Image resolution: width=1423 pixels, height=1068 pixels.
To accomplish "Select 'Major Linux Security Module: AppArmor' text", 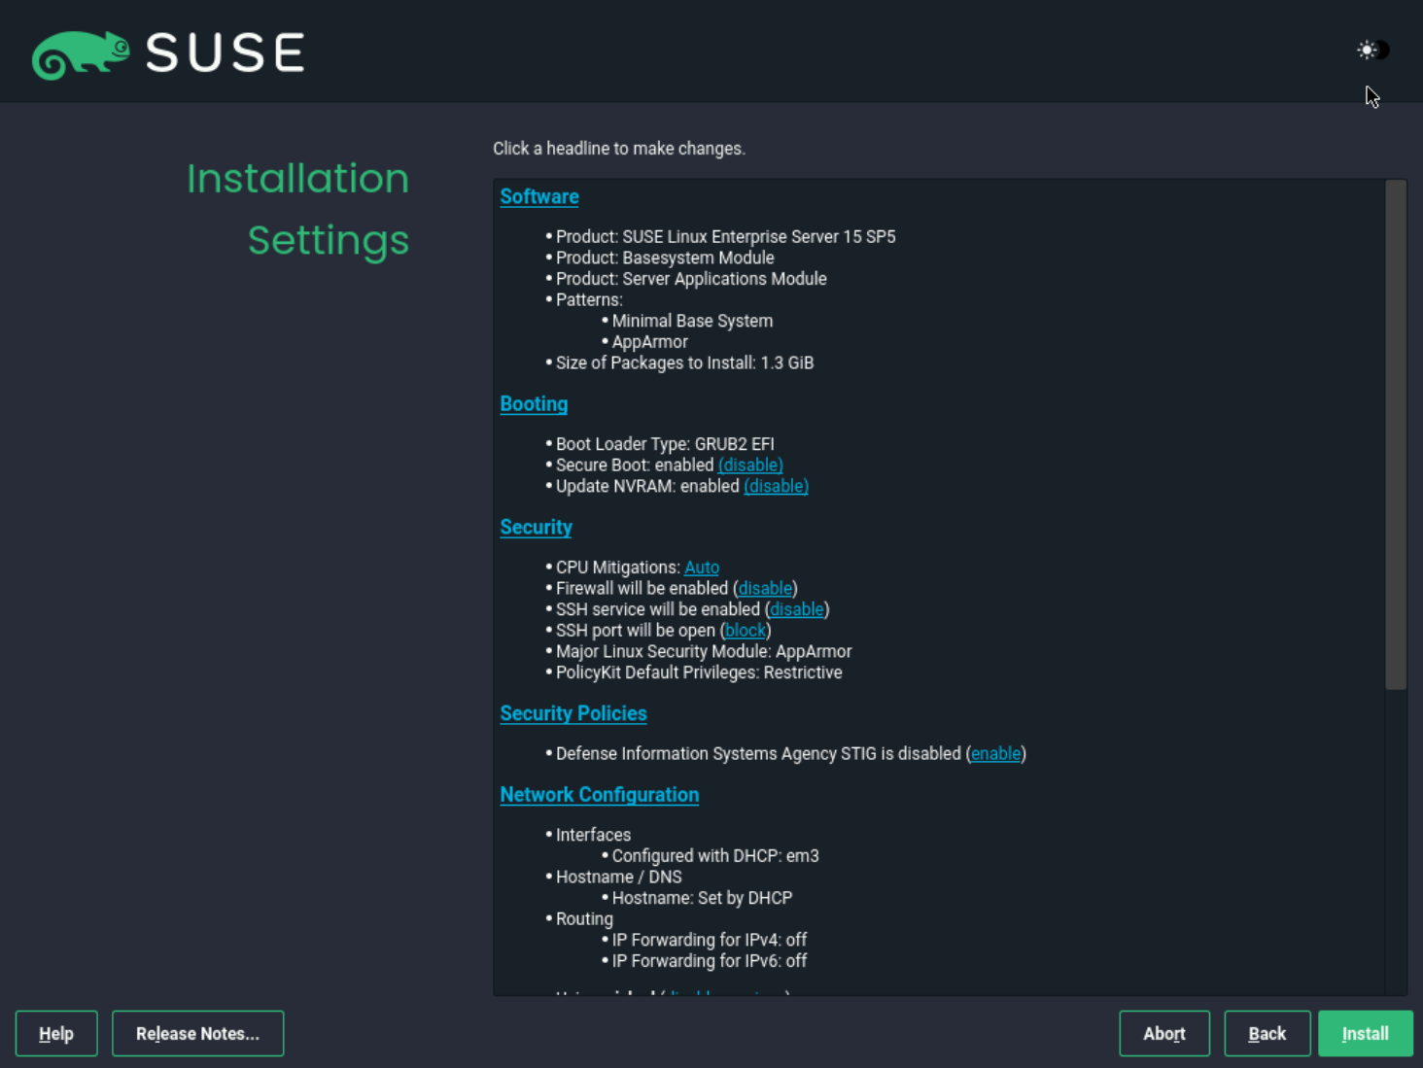I will [x=704, y=651].
